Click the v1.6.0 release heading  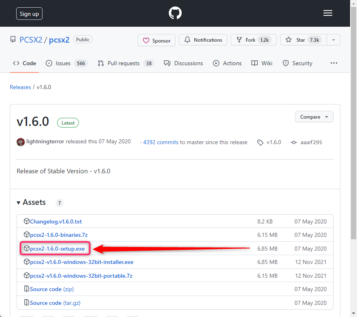point(33,121)
